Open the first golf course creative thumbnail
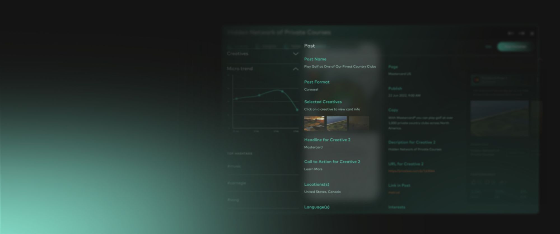 314,123
